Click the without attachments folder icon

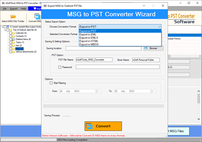[13, 52]
